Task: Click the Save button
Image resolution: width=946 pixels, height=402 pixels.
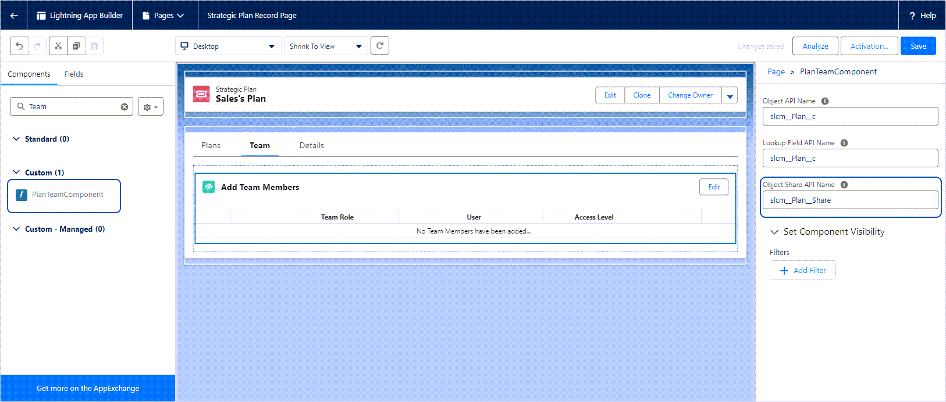Action: (x=918, y=46)
